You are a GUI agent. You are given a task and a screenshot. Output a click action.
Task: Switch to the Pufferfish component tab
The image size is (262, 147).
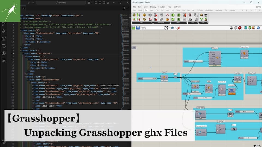[209, 10]
